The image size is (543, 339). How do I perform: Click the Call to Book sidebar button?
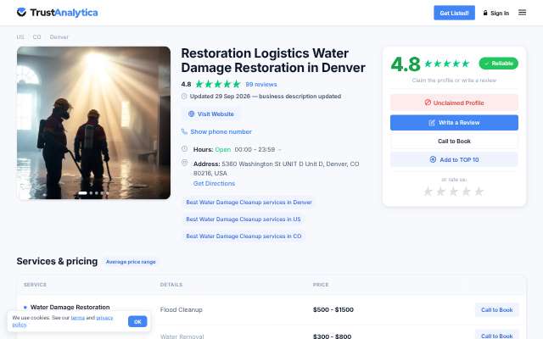454,142
